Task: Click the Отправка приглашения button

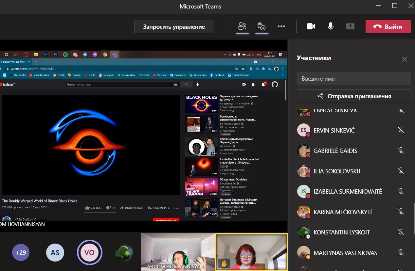Action: pos(354,96)
